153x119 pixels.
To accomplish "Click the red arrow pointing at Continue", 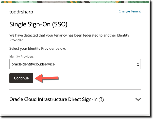I will tap(47, 78).
